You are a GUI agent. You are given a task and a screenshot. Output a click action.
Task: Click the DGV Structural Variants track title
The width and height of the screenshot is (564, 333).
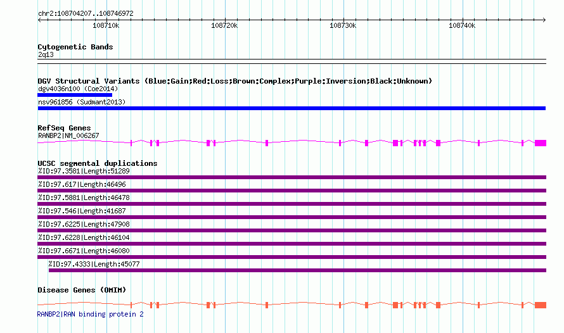tap(234, 81)
